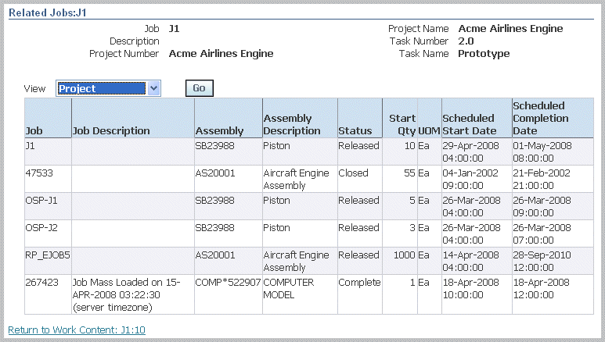Click the Start Qty column header
This screenshot has height=342, width=605.
point(400,118)
